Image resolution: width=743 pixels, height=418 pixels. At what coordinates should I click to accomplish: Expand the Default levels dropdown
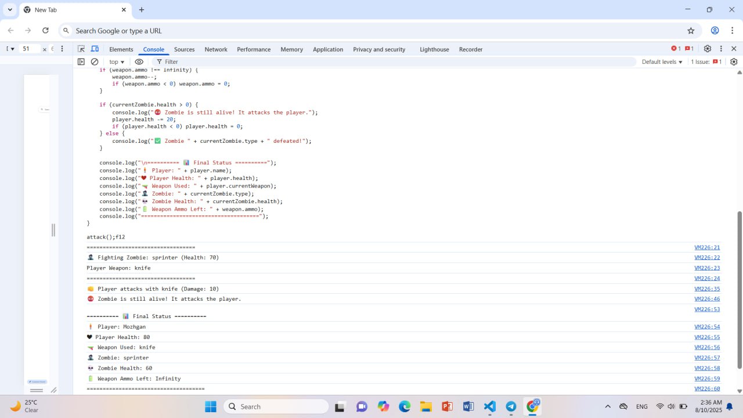coord(662,62)
